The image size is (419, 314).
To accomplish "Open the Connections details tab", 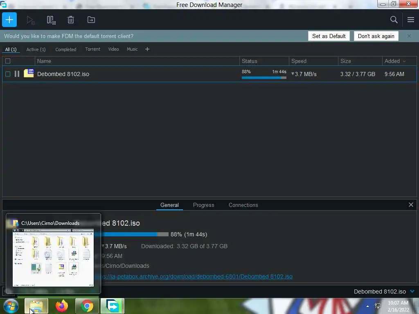I will click(x=243, y=205).
